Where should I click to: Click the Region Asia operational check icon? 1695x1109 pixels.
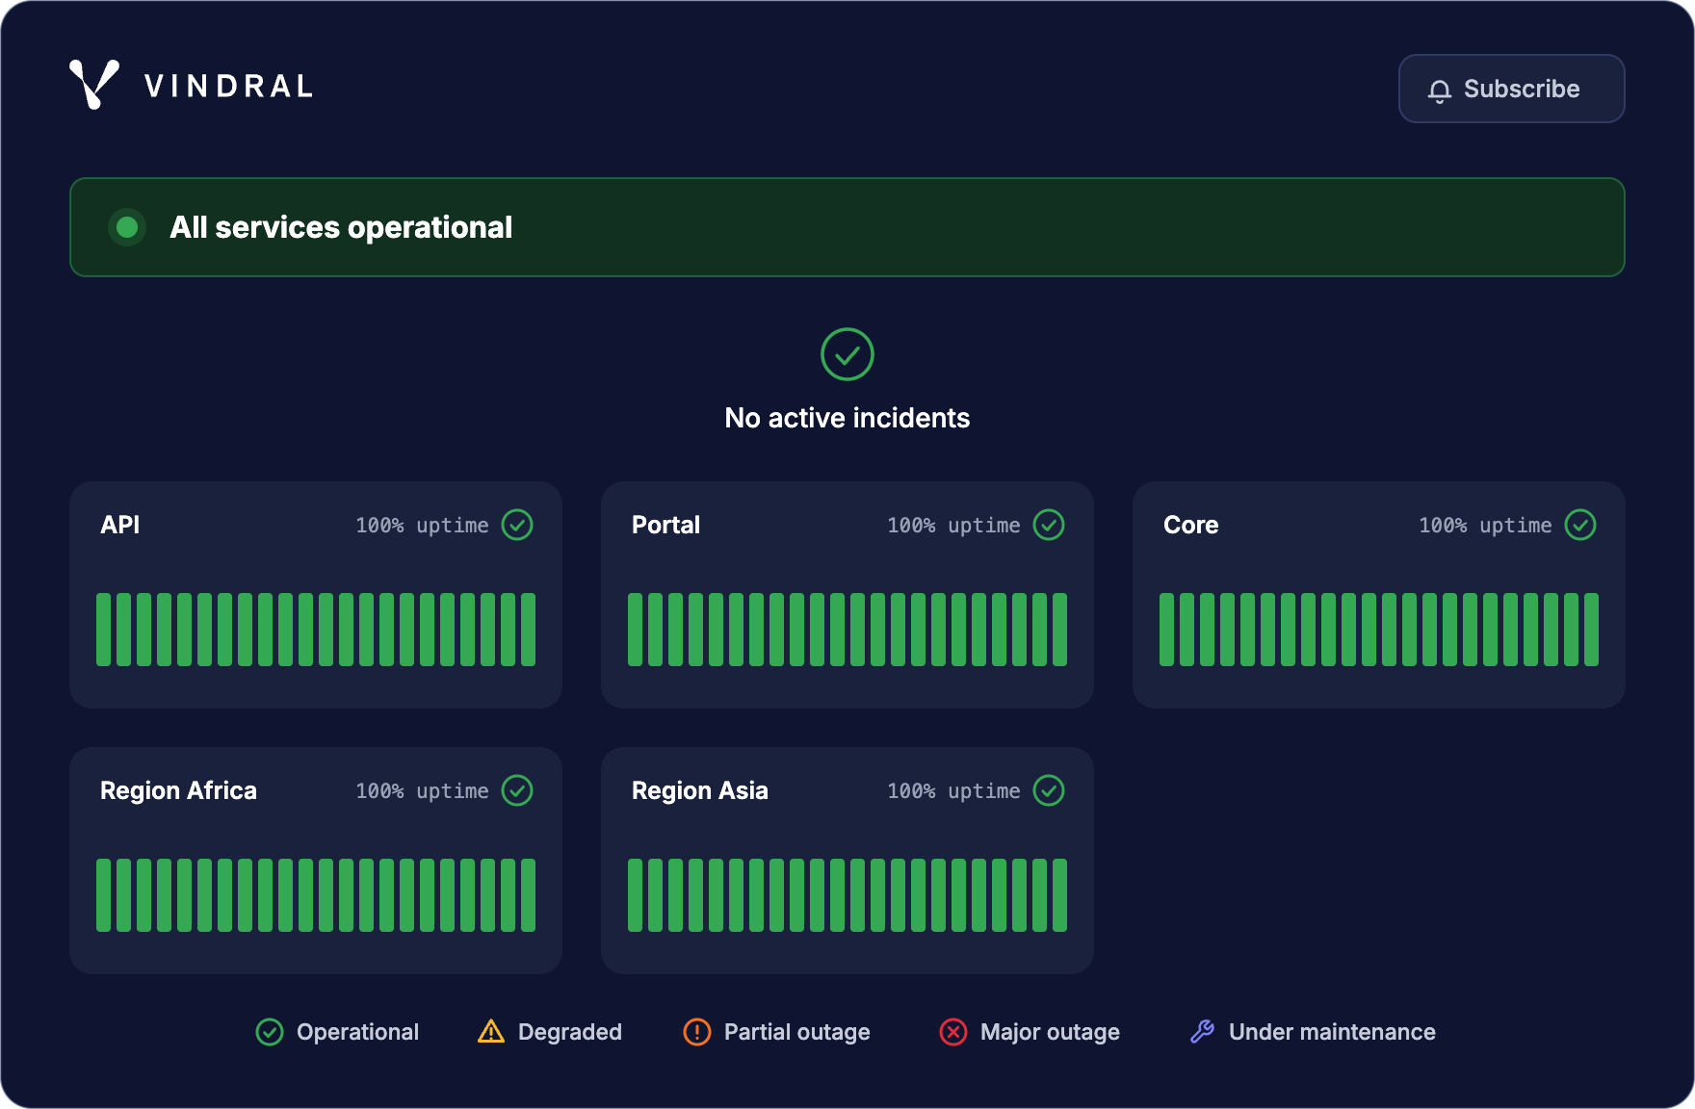(1049, 790)
